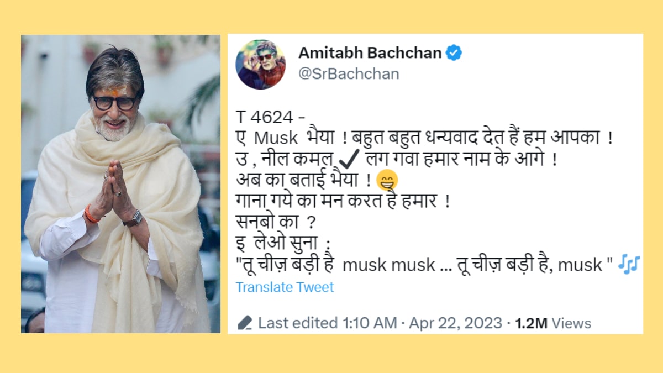
Task: Open the 1.2M Views count
Action: pos(553,323)
